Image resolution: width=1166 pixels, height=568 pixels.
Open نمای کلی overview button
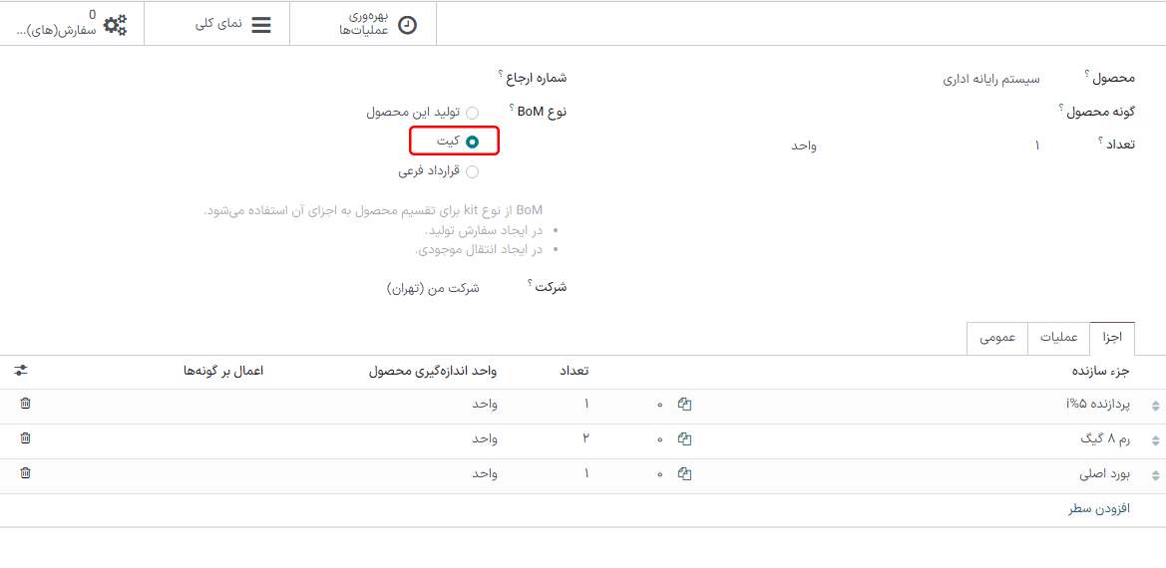(x=232, y=24)
